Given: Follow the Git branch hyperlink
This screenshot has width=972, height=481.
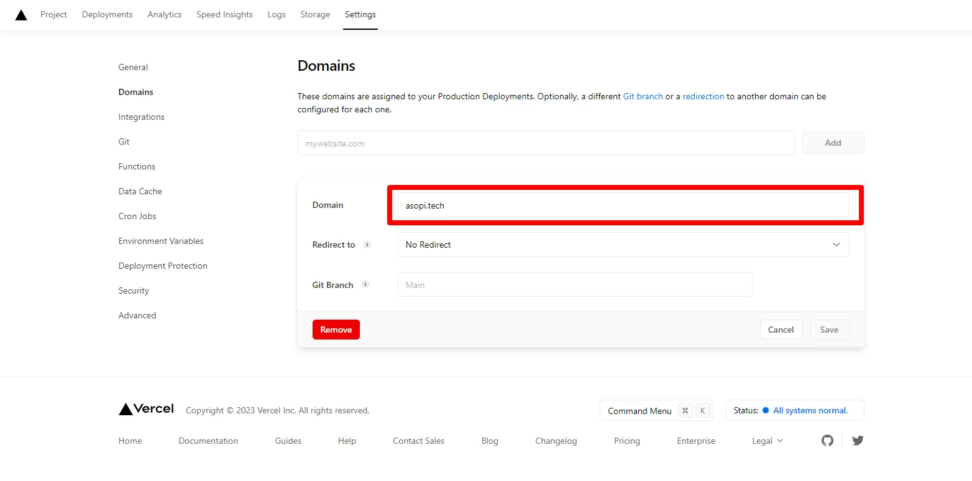Looking at the screenshot, I should click(x=643, y=96).
